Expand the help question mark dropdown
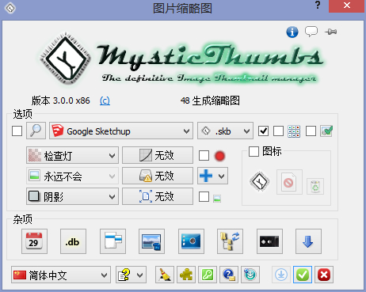 coord(131,275)
